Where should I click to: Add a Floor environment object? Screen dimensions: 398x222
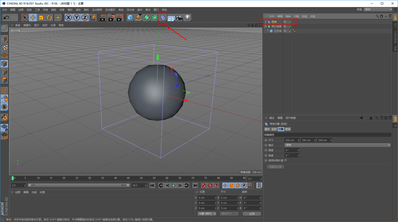tap(171, 18)
